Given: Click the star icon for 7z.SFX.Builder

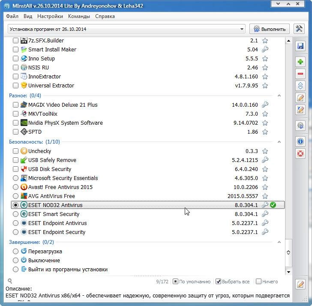Looking at the screenshot, I should tap(265, 41).
